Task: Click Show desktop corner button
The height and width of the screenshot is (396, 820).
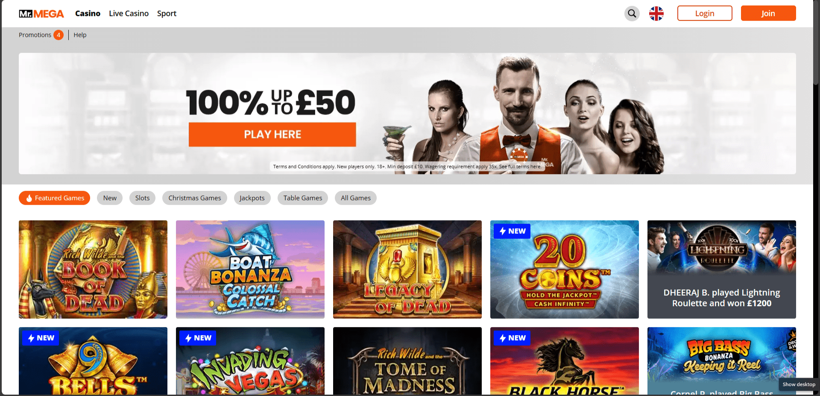Action: click(x=799, y=384)
